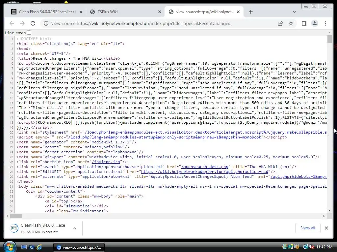The height and width of the screenshot is (252, 337).
Task: Open the /opensearch_desc.php link
Action: click(205, 167)
